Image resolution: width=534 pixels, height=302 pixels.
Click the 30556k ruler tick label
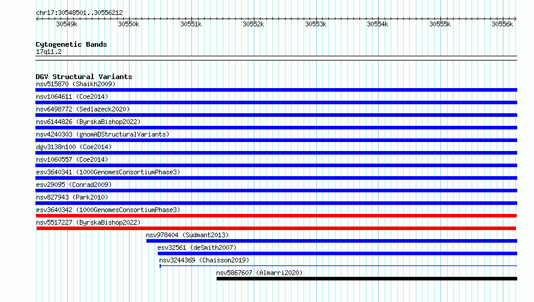coord(502,24)
